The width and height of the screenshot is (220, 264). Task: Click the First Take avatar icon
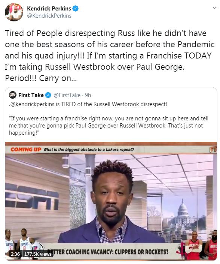pos(13,95)
